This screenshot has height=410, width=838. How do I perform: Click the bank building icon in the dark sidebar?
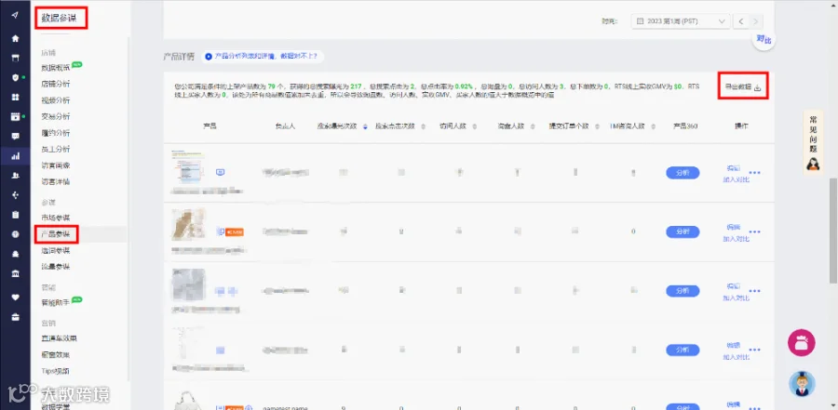click(16, 274)
